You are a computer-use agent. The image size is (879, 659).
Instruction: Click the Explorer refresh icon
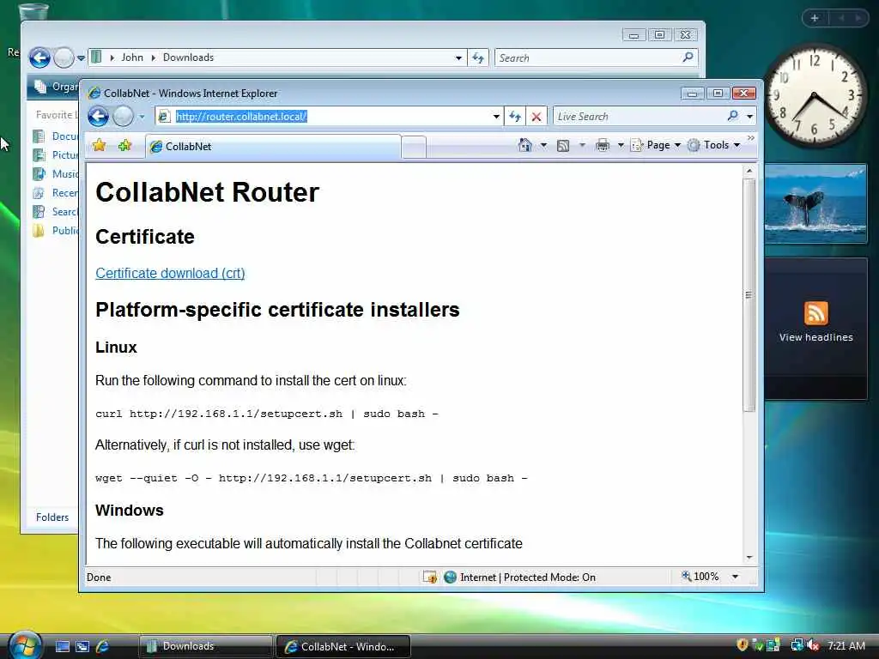coord(478,57)
